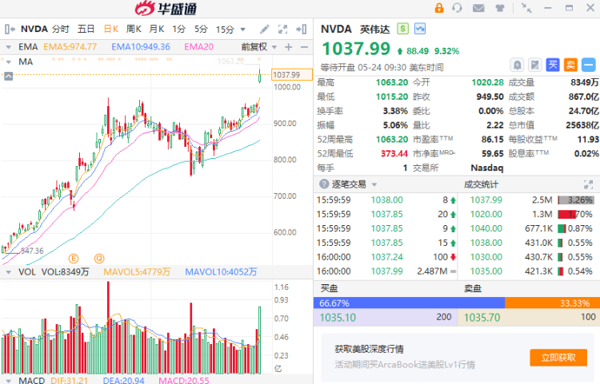
Task: Click the orange 卖 sell button
Action: [x=570, y=65]
